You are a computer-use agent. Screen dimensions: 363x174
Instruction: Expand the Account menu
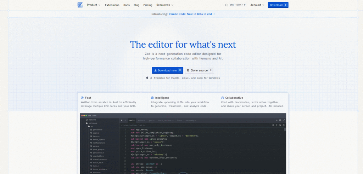point(257,5)
